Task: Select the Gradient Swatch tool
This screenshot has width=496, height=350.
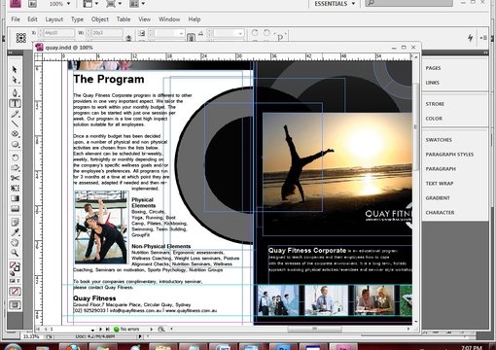Action: click(15, 198)
